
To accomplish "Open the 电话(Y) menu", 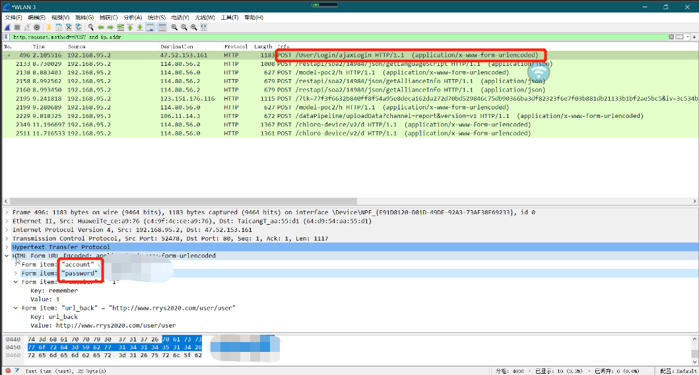I will pos(180,17).
